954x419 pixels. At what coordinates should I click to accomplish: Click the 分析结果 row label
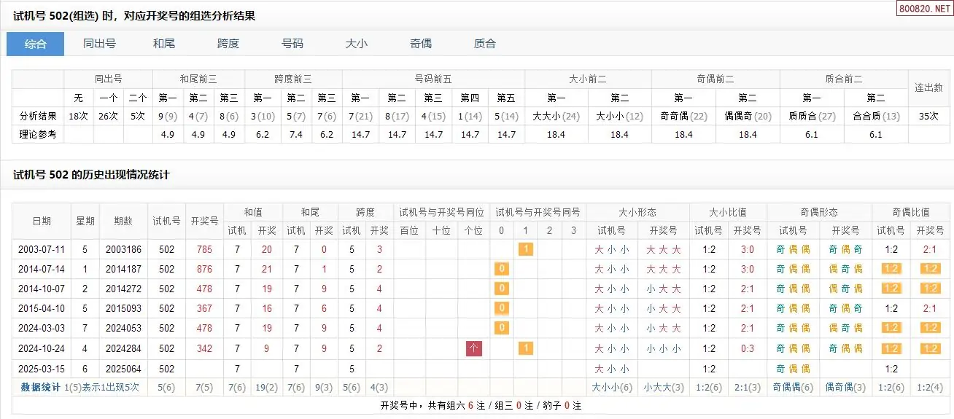coord(38,115)
